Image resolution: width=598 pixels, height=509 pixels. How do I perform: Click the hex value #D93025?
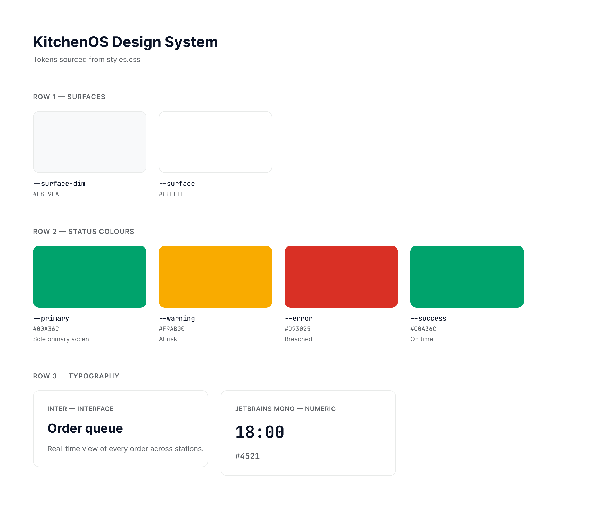(297, 329)
